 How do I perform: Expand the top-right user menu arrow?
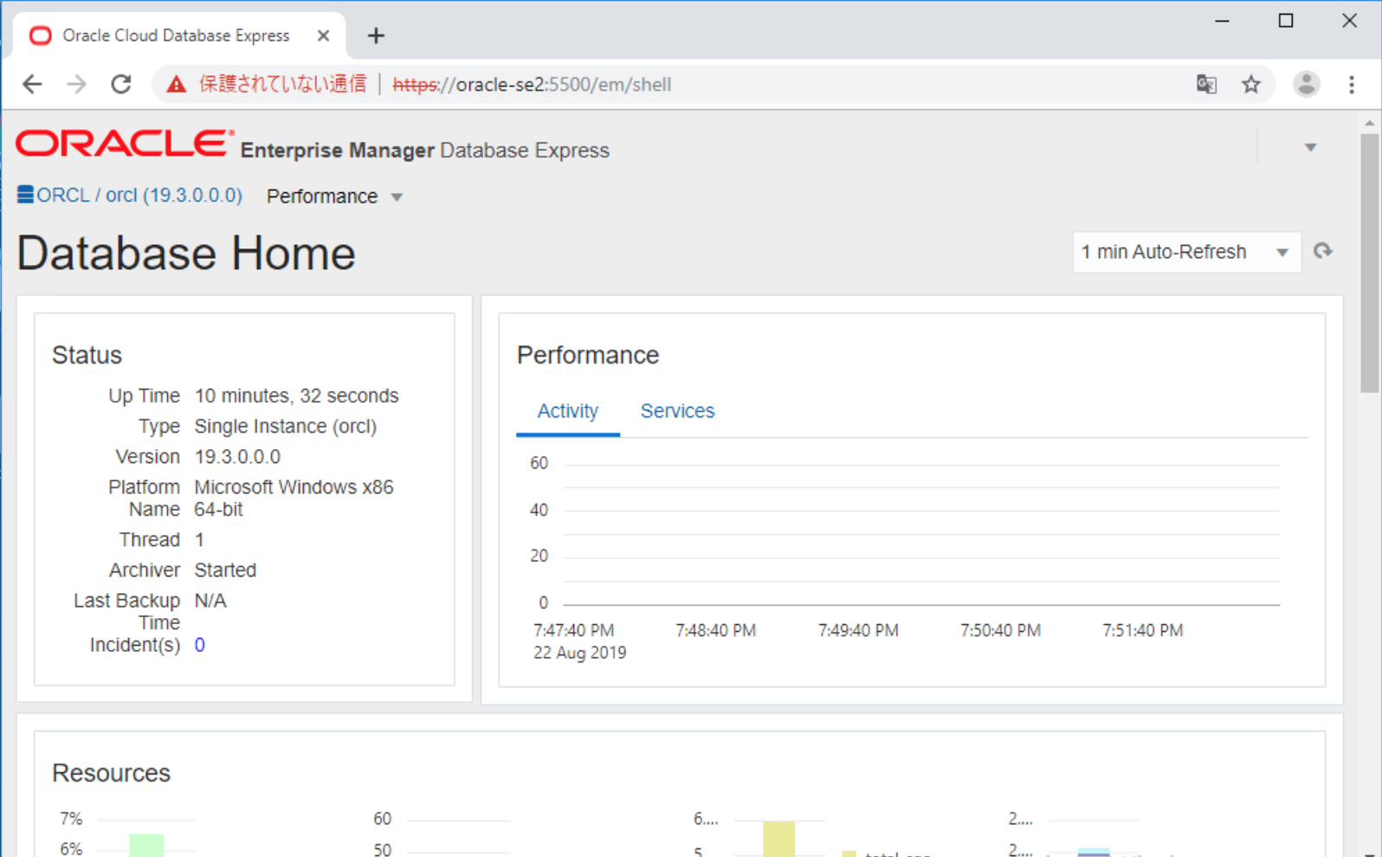[x=1310, y=148]
